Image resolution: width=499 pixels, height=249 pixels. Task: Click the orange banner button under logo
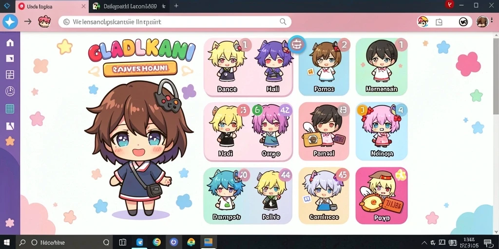(140, 68)
